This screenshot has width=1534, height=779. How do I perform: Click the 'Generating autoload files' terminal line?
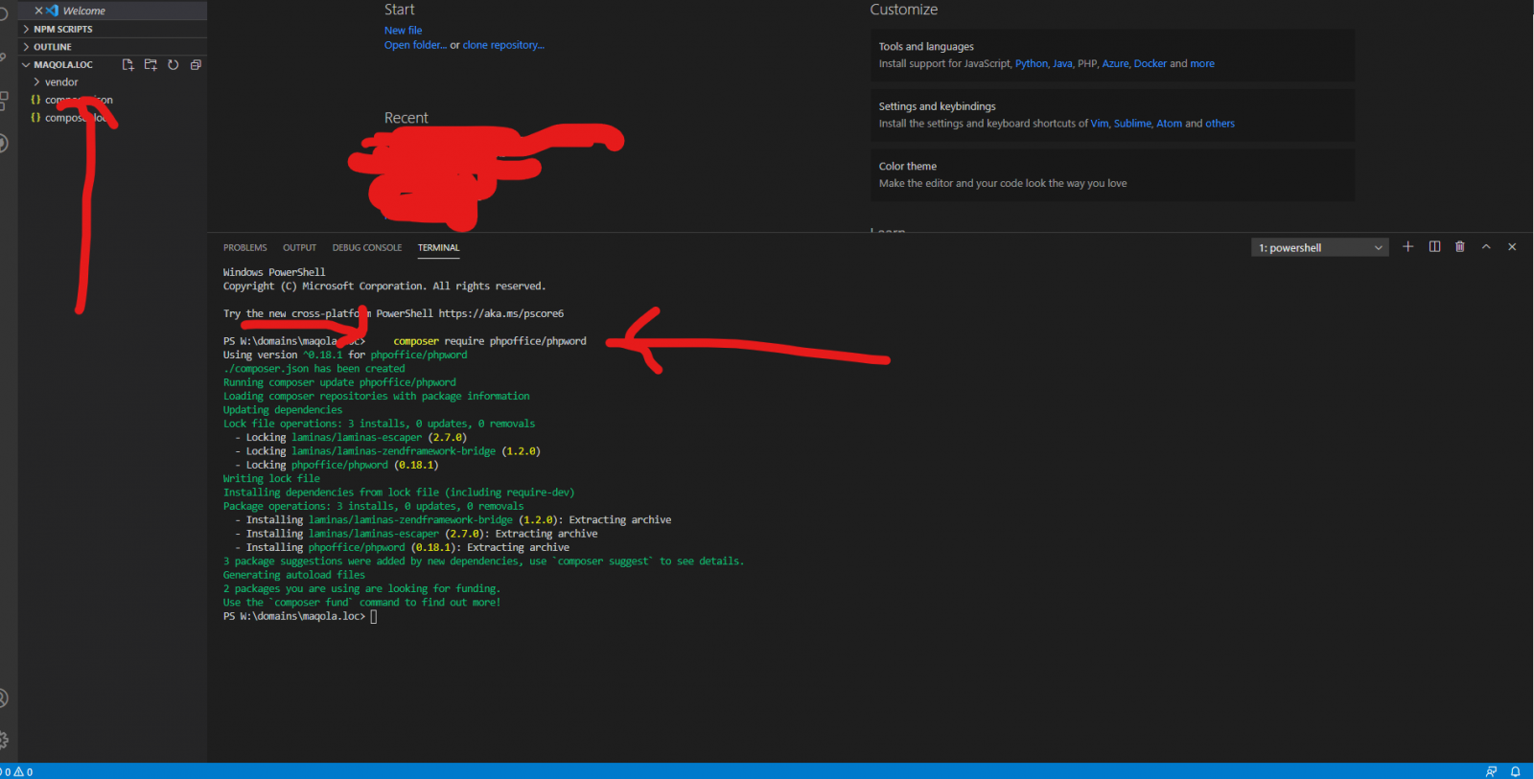pos(294,575)
